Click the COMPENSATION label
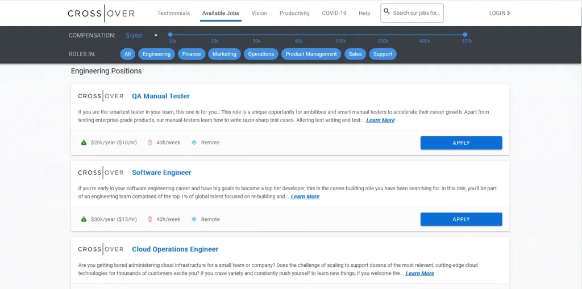 click(92, 36)
